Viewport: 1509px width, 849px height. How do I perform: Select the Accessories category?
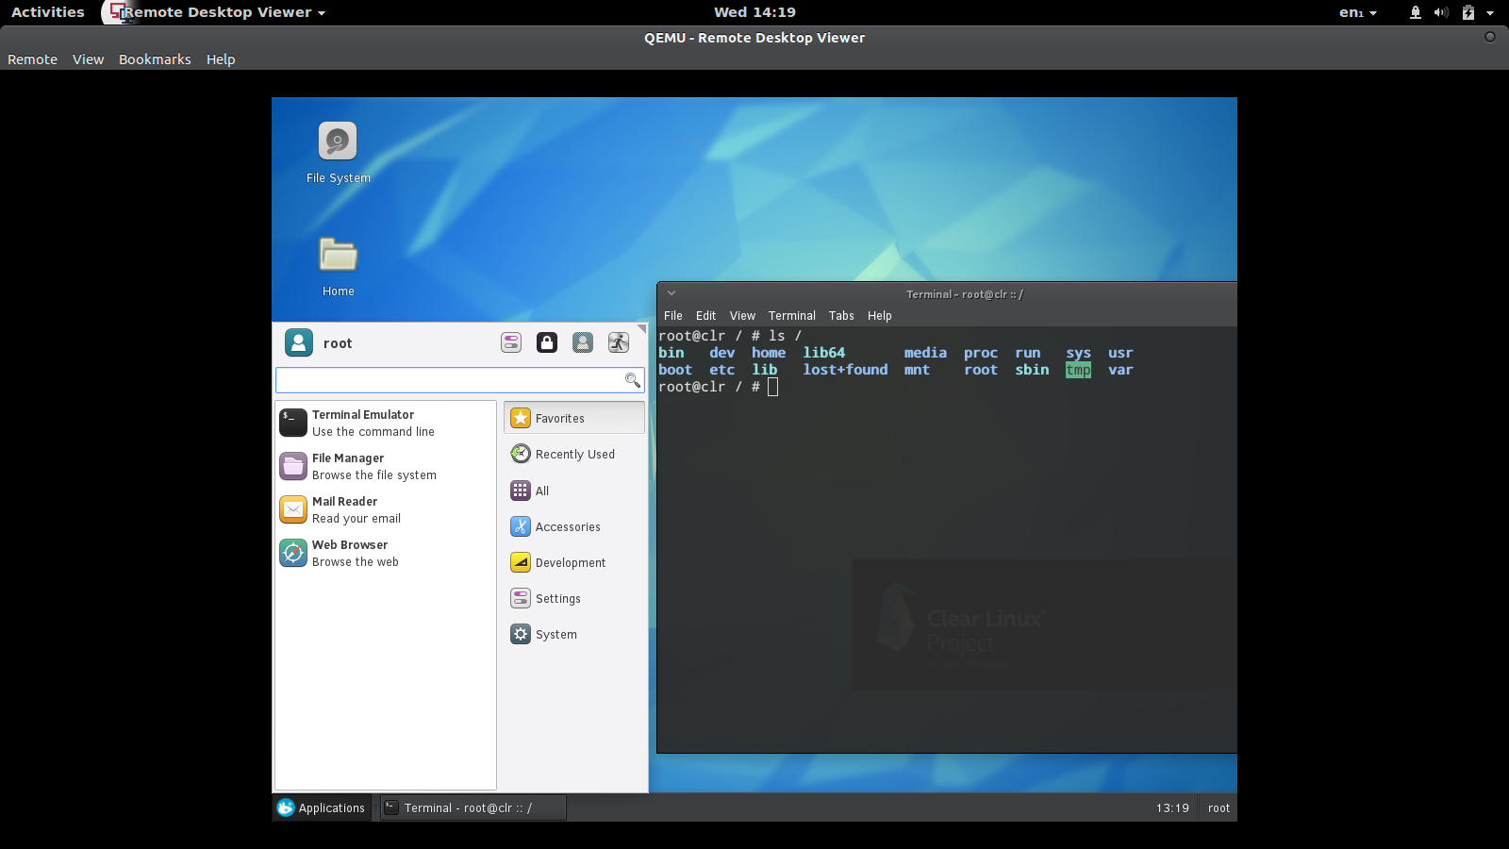coord(574,526)
